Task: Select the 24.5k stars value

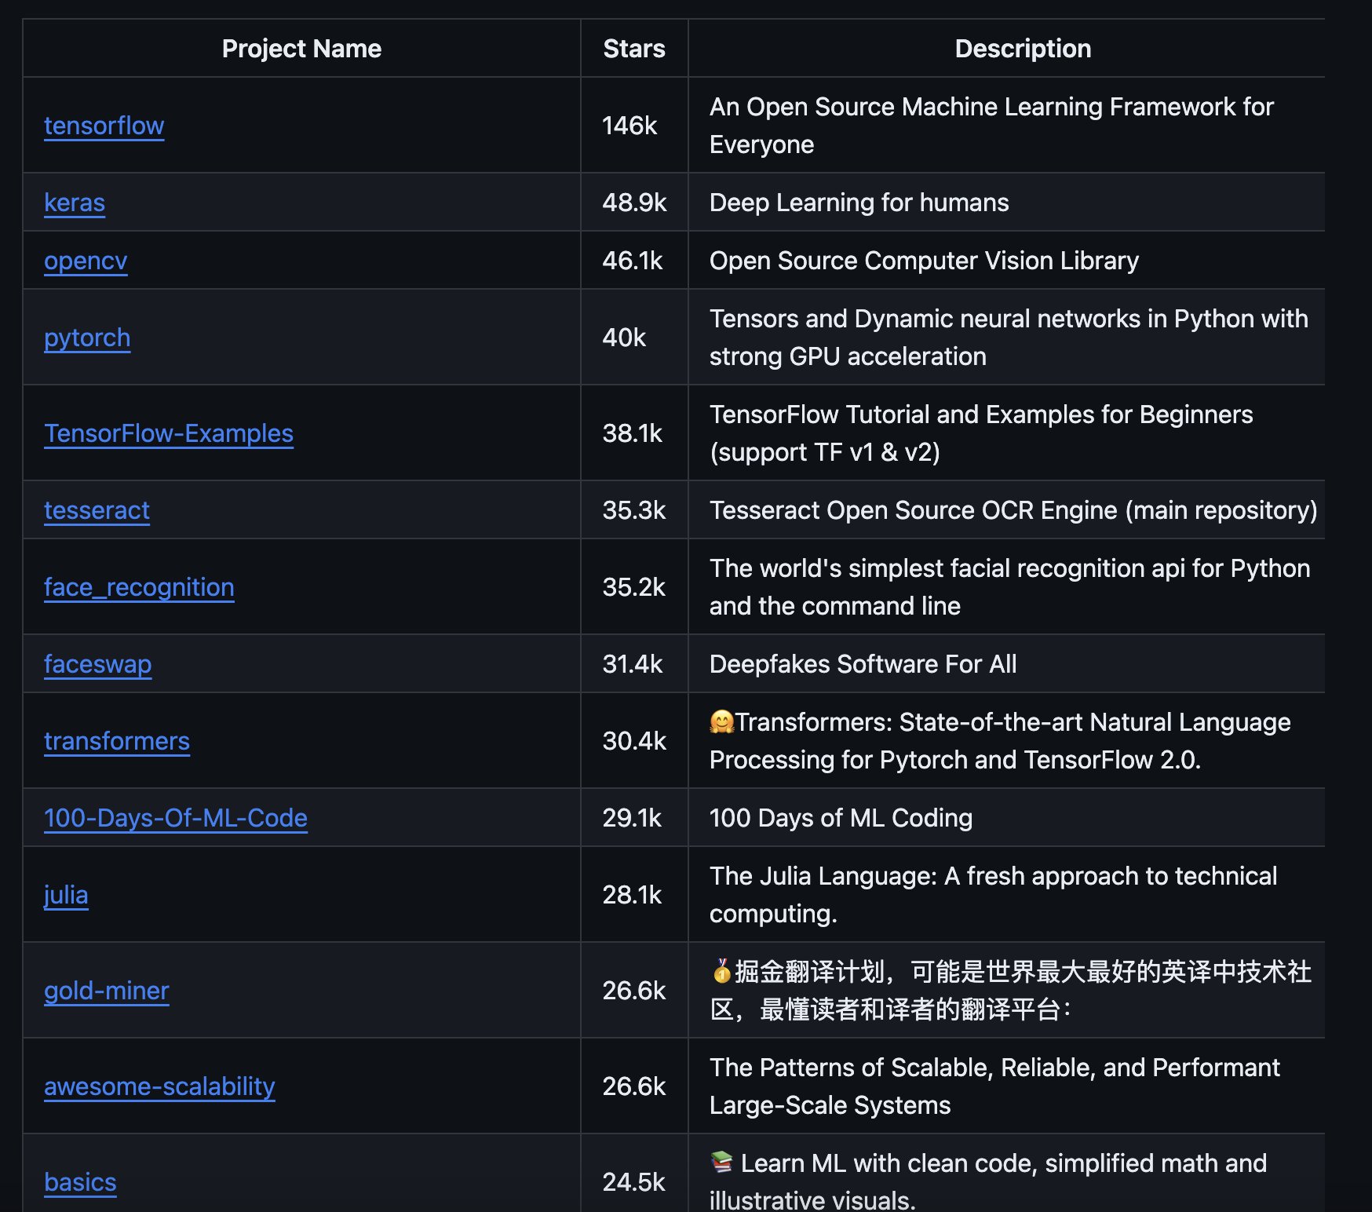Action: click(x=634, y=1182)
